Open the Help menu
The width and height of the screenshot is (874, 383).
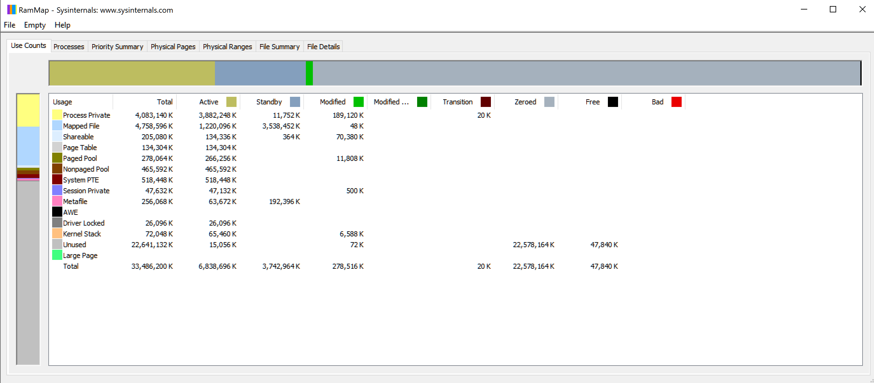click(62, 25)
